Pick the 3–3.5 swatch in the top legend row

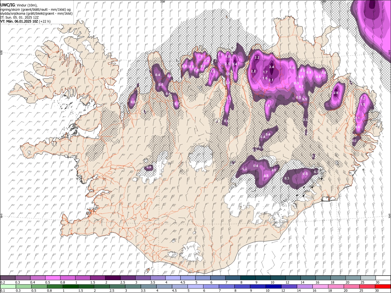coord(143,278)
